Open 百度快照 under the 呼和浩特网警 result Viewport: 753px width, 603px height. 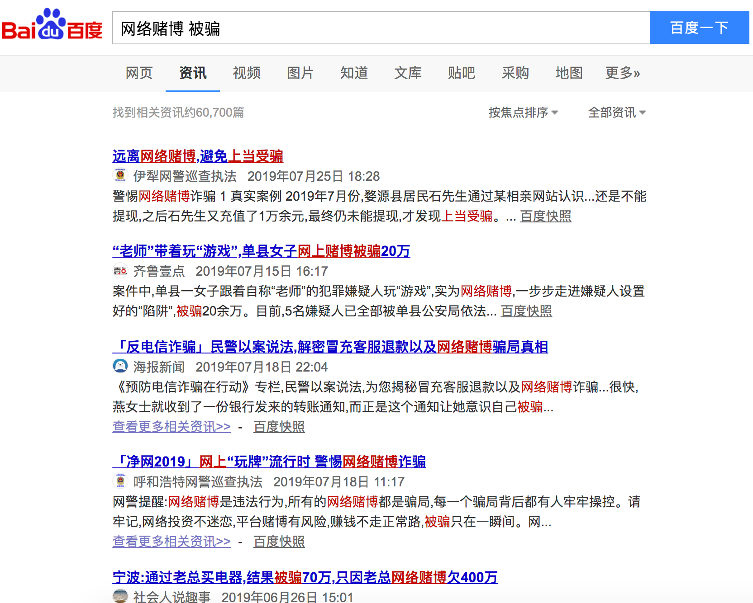tap(279, 542)
